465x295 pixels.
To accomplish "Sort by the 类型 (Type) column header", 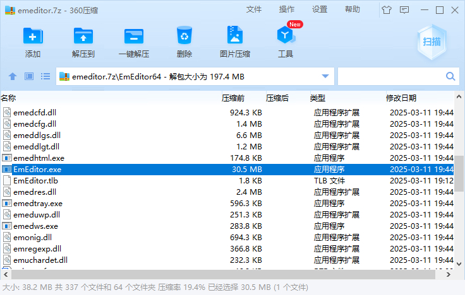I will point(318,98).
